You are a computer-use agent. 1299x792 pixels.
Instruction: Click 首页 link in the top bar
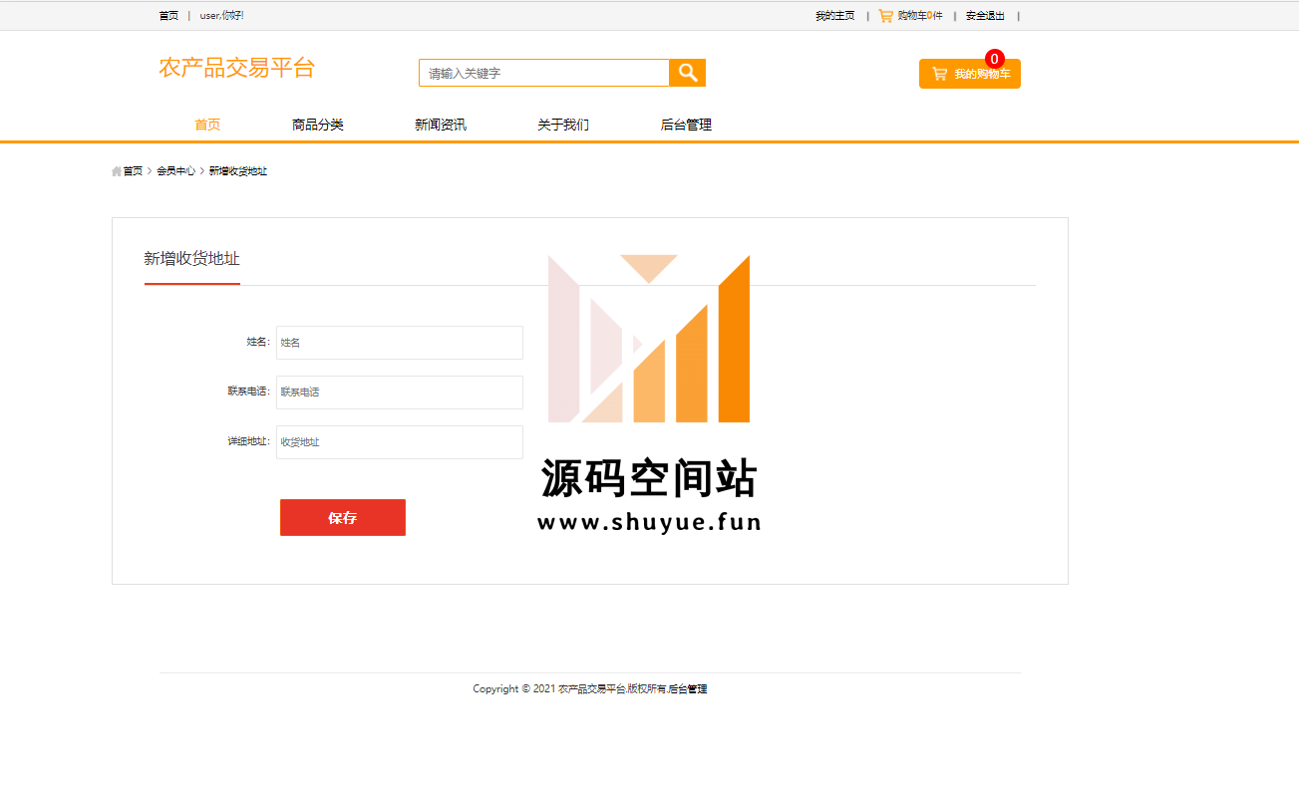point(168,16)
